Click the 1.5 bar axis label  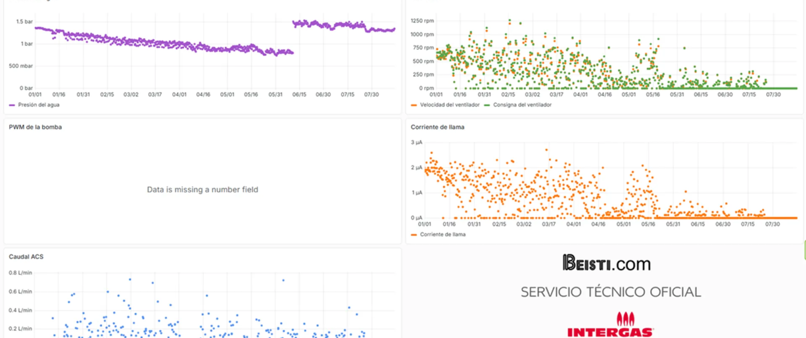coord(24,21)
